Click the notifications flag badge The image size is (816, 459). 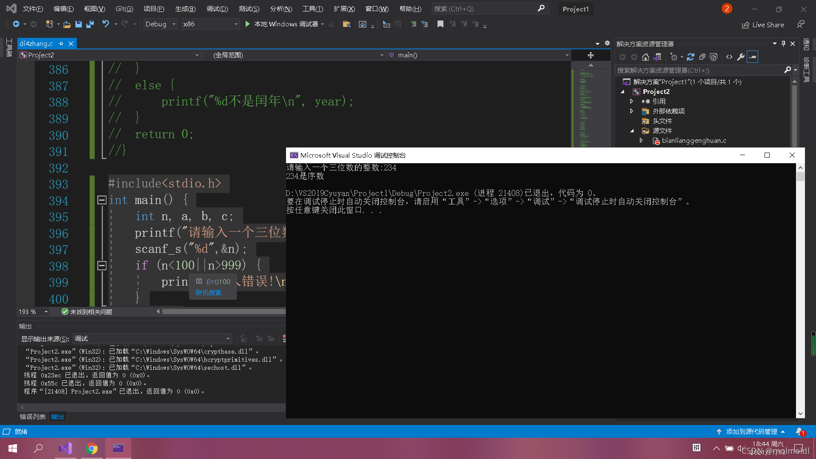coord(727,8)
